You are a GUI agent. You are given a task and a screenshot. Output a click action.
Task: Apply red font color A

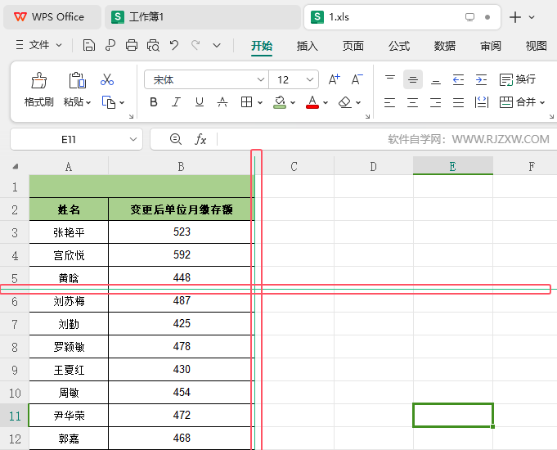click(312, 102)
